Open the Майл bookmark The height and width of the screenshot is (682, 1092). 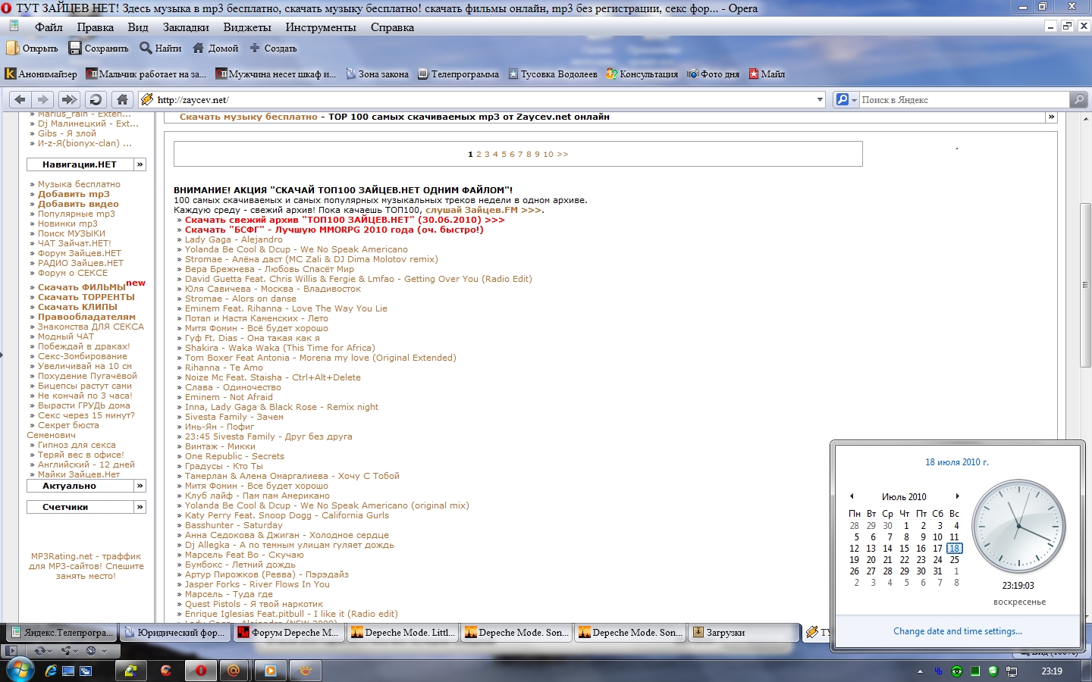point(767,74)
